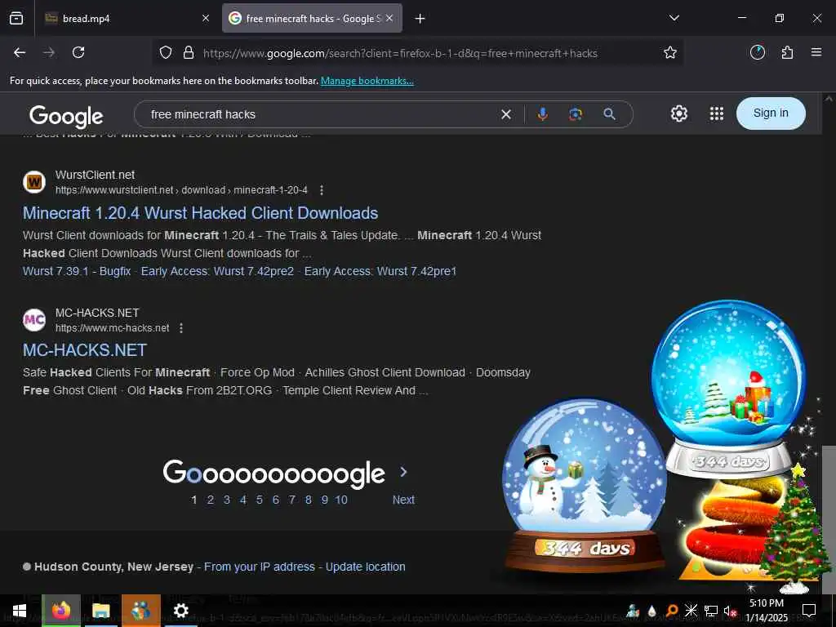Click the WurstClient.net site favicon
The width and height of the screenshot is (836, 627).
[34, 182]
